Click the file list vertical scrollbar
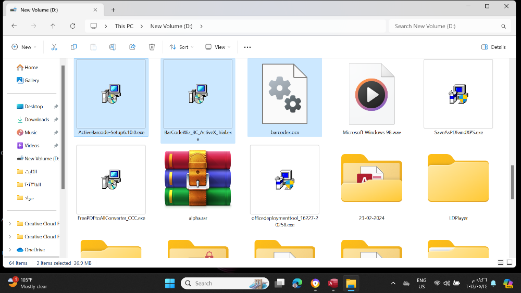521x293 pixels. pyautogui.click(x=512, y=182)
